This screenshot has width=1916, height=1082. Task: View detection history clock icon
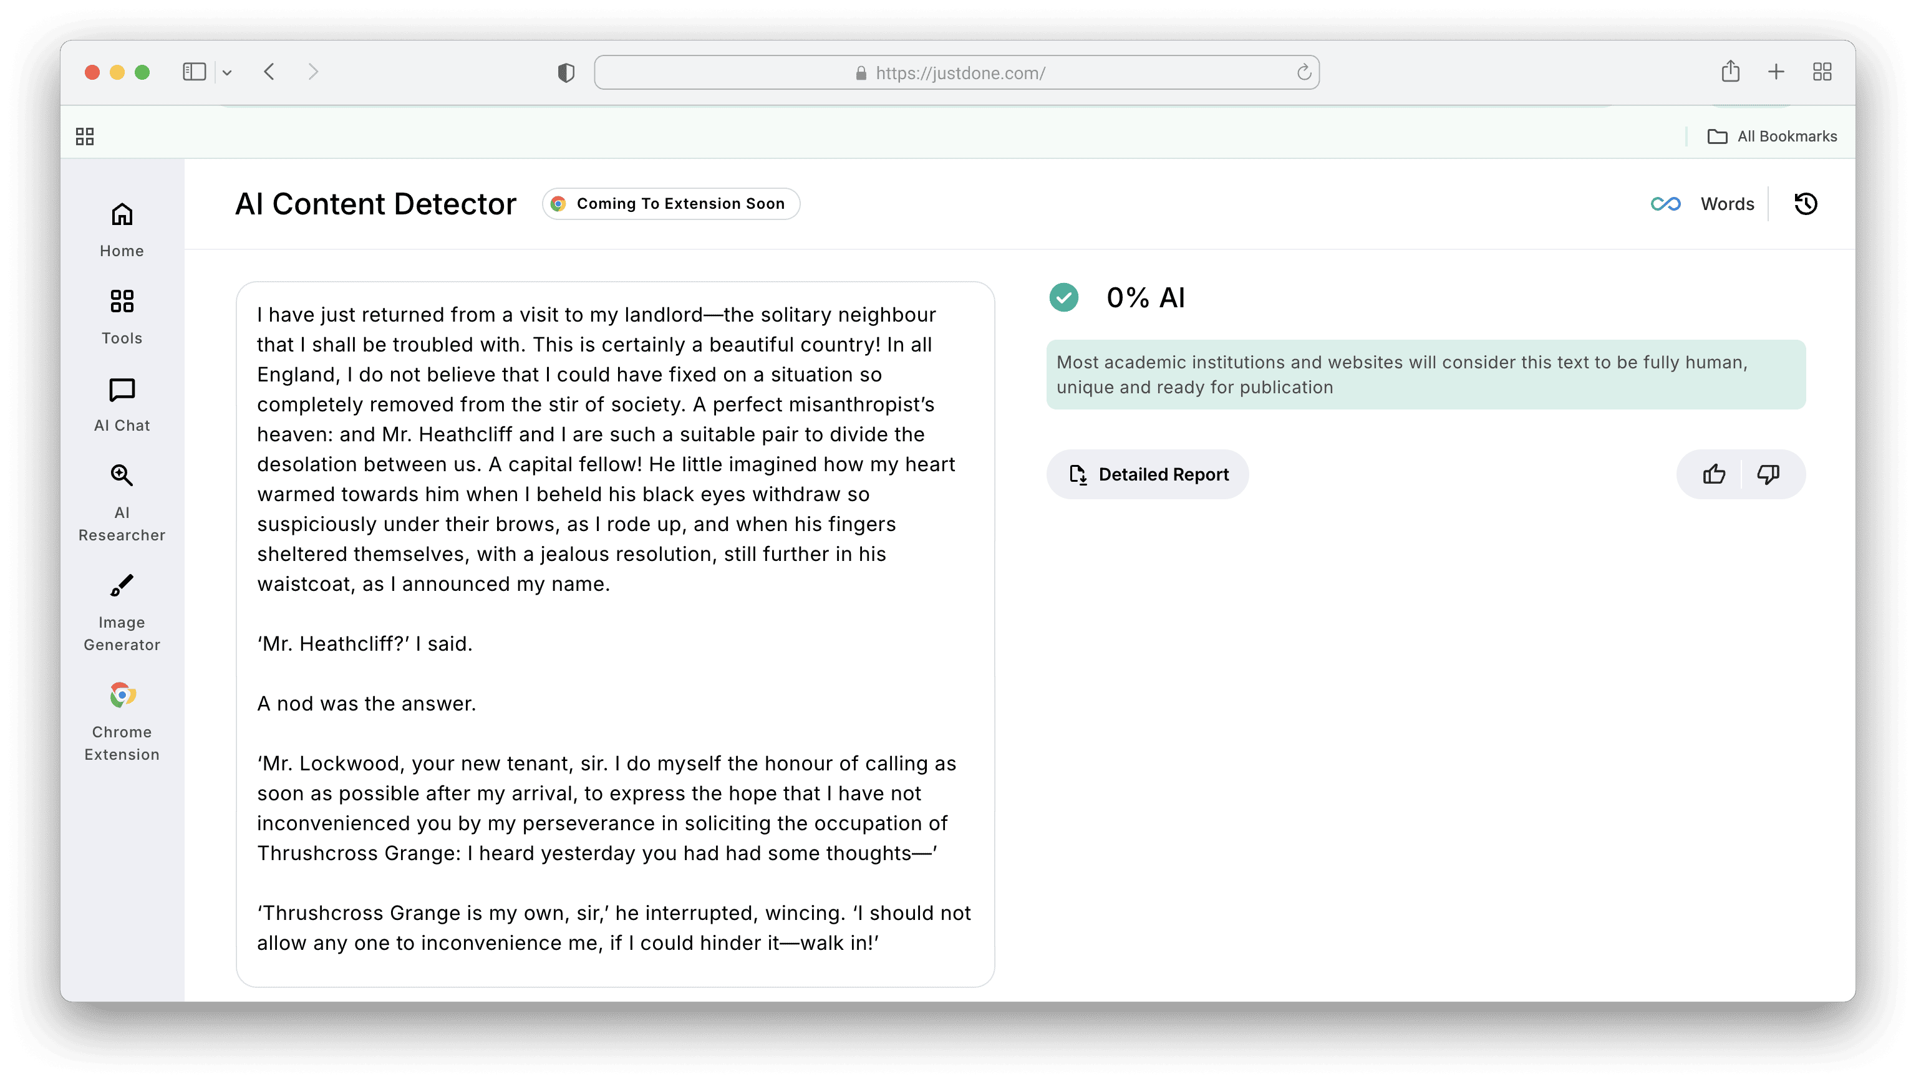[1805, 204]
